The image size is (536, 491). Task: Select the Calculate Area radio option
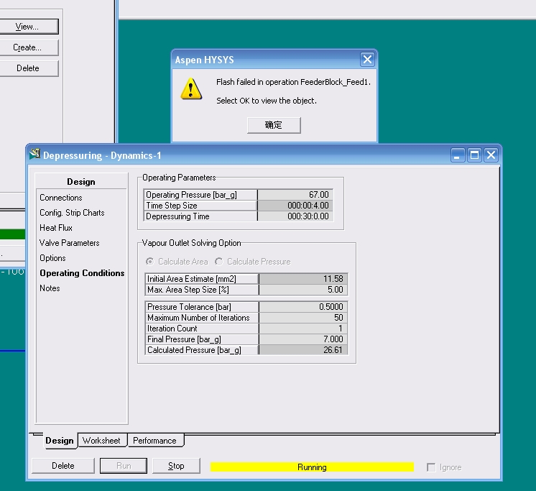coord(177,262)
